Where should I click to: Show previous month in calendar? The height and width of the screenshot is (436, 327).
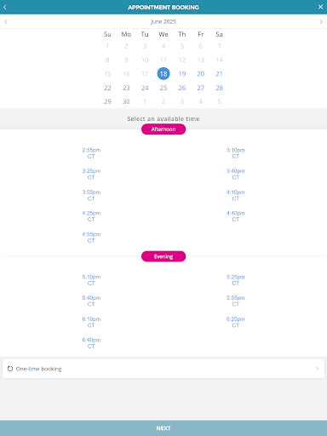(6, 21)
